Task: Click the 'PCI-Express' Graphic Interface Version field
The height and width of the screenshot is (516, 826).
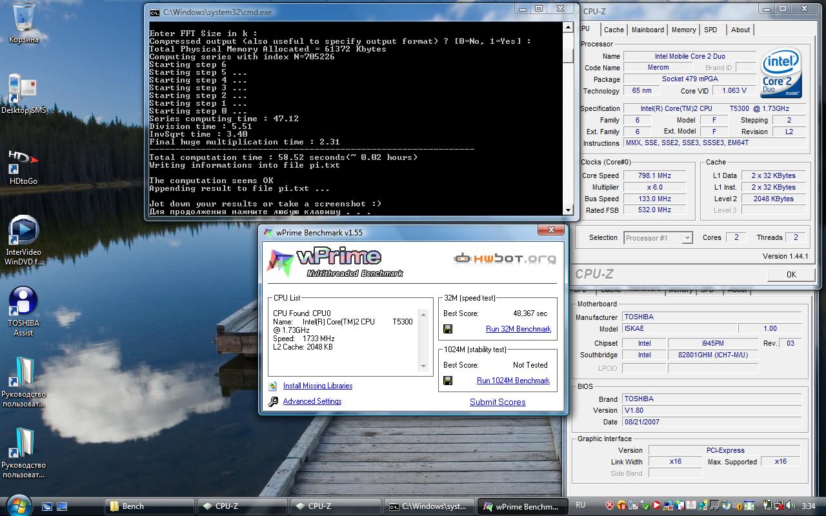Action: [x=725, y=450]
